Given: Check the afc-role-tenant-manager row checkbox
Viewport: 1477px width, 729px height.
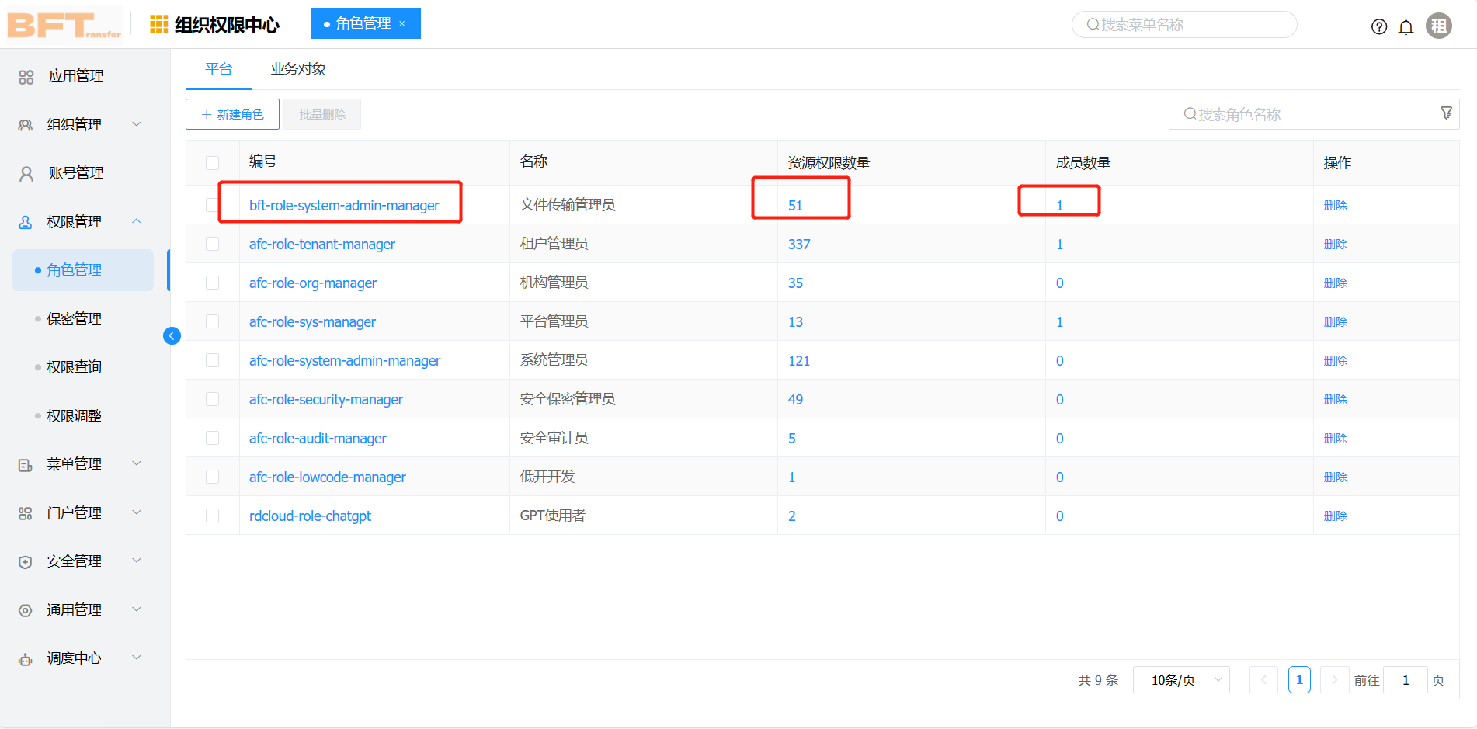Looking at the screenshot, I should [212, 243].
